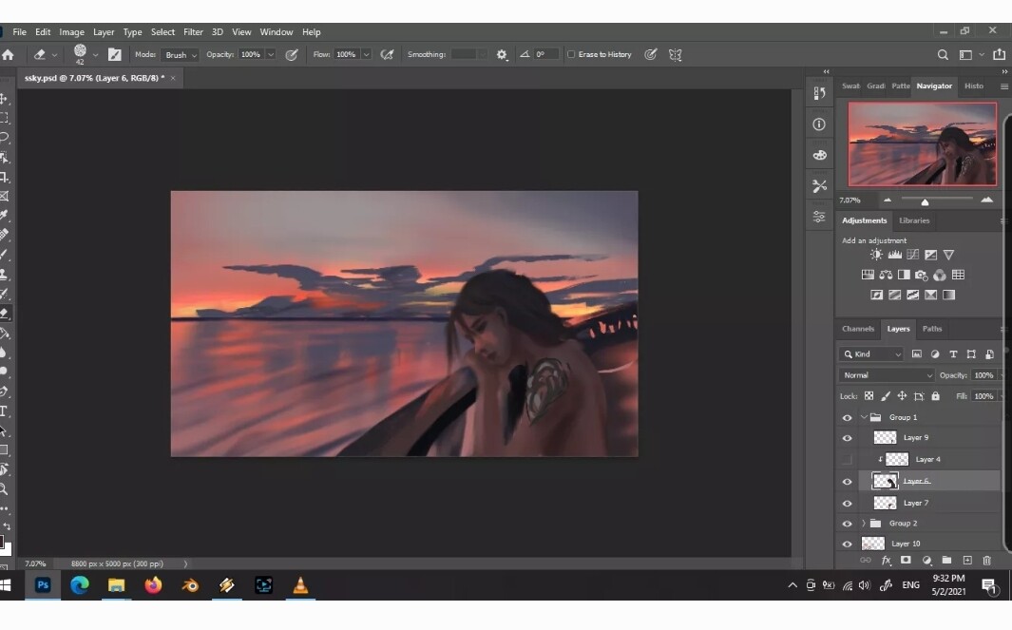Click the delete layer trash icon
This screenshot has width=1012, height=630.
986,561
